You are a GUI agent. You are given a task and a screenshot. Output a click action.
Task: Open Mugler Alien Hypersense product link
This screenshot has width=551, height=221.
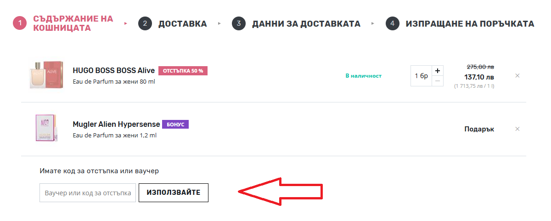[116, 124]
